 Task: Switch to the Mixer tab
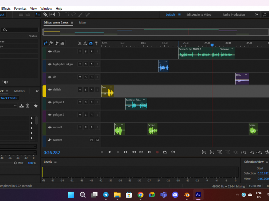click(83, 23)
